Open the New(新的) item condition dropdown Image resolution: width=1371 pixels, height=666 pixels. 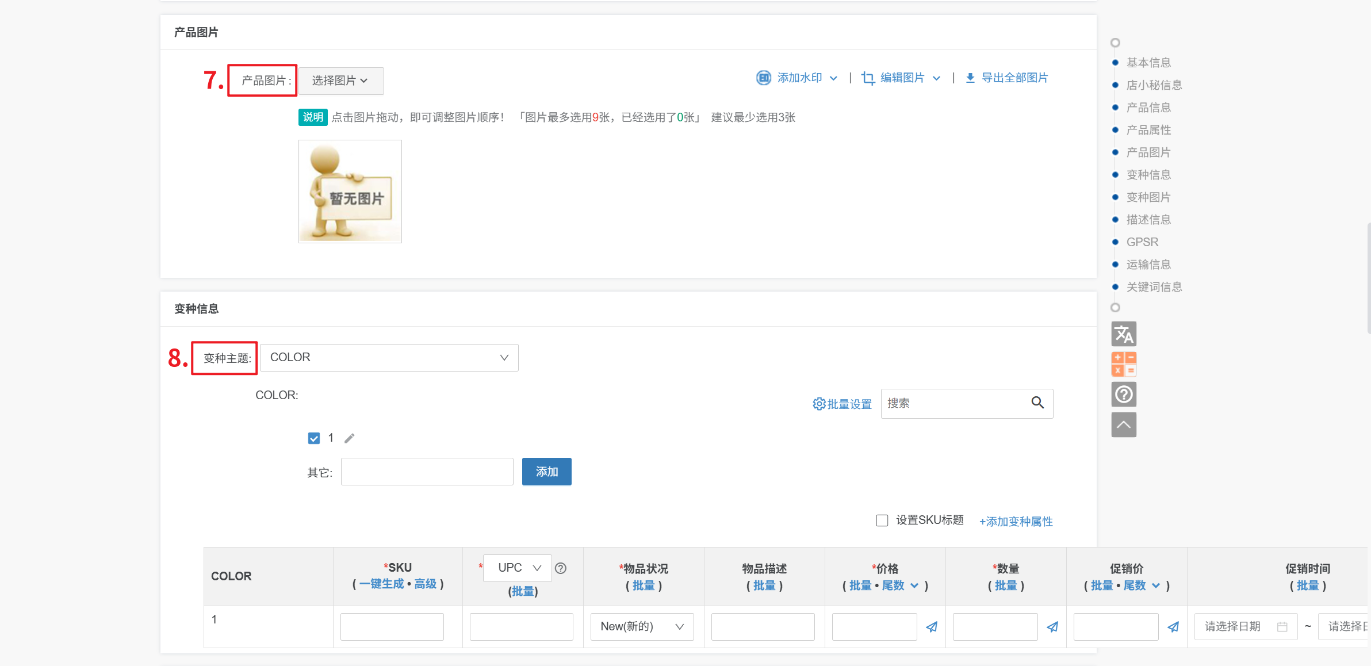642,626
